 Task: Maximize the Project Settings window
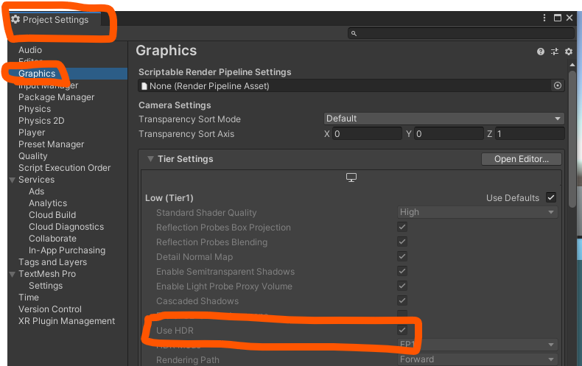click(x=557, y=18)
